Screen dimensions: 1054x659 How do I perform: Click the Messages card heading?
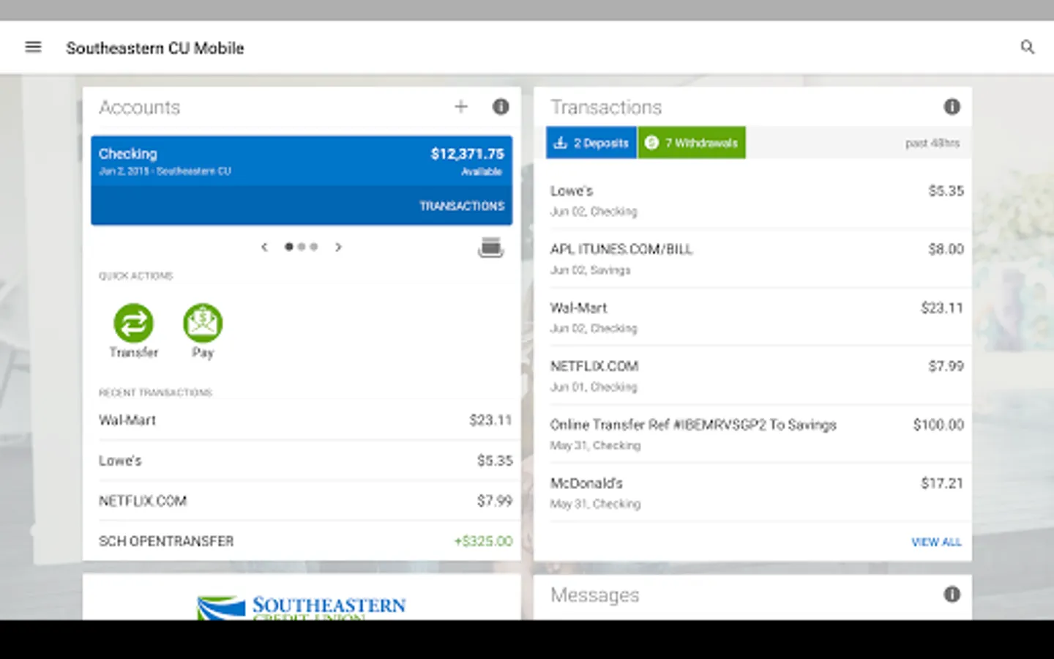[x=594, y=595]
